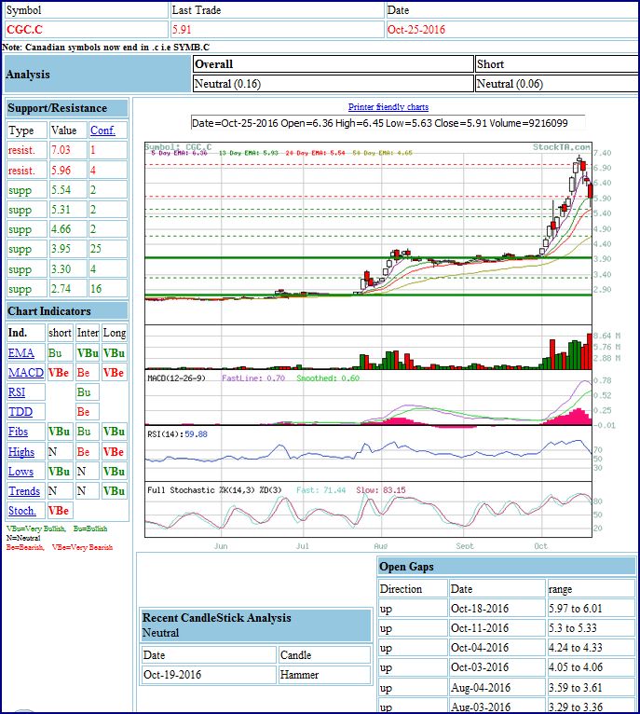Click the StockTA.com watermark on chart
Screen dimensions: 640x714
(561, 147)
